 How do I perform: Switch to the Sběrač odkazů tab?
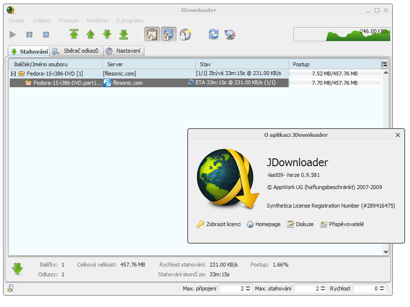(77, 51)
